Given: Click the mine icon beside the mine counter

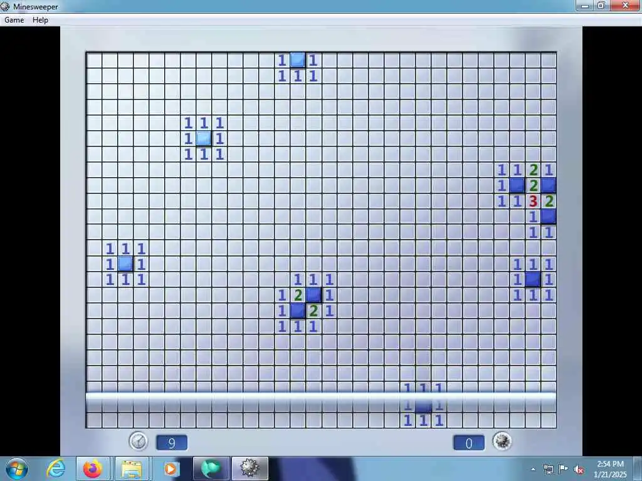Looking at the screenshot, I should [502, 442].
